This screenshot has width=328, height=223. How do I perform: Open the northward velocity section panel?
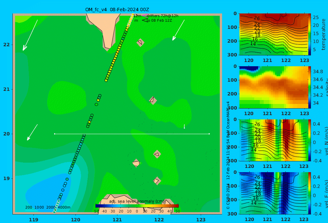click(274, 140)
